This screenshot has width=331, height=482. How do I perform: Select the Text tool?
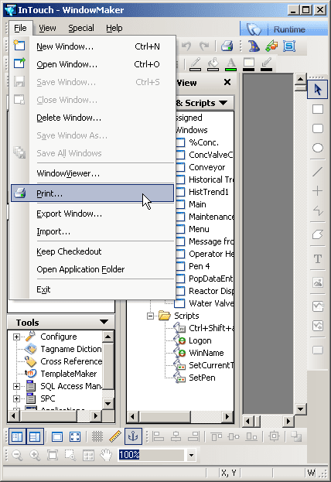pos(318,258)
